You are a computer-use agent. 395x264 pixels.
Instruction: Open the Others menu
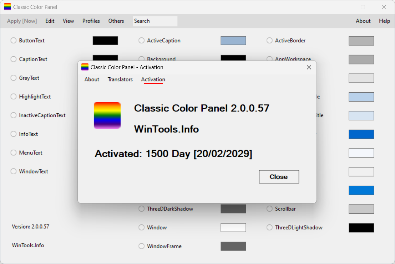click(116, 21)
